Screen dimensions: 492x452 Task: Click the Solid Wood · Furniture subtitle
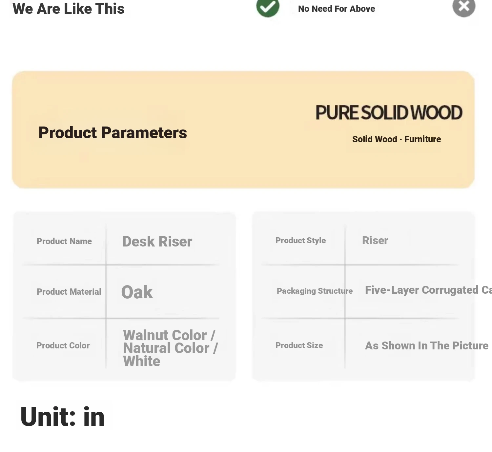tap(397, 139)
